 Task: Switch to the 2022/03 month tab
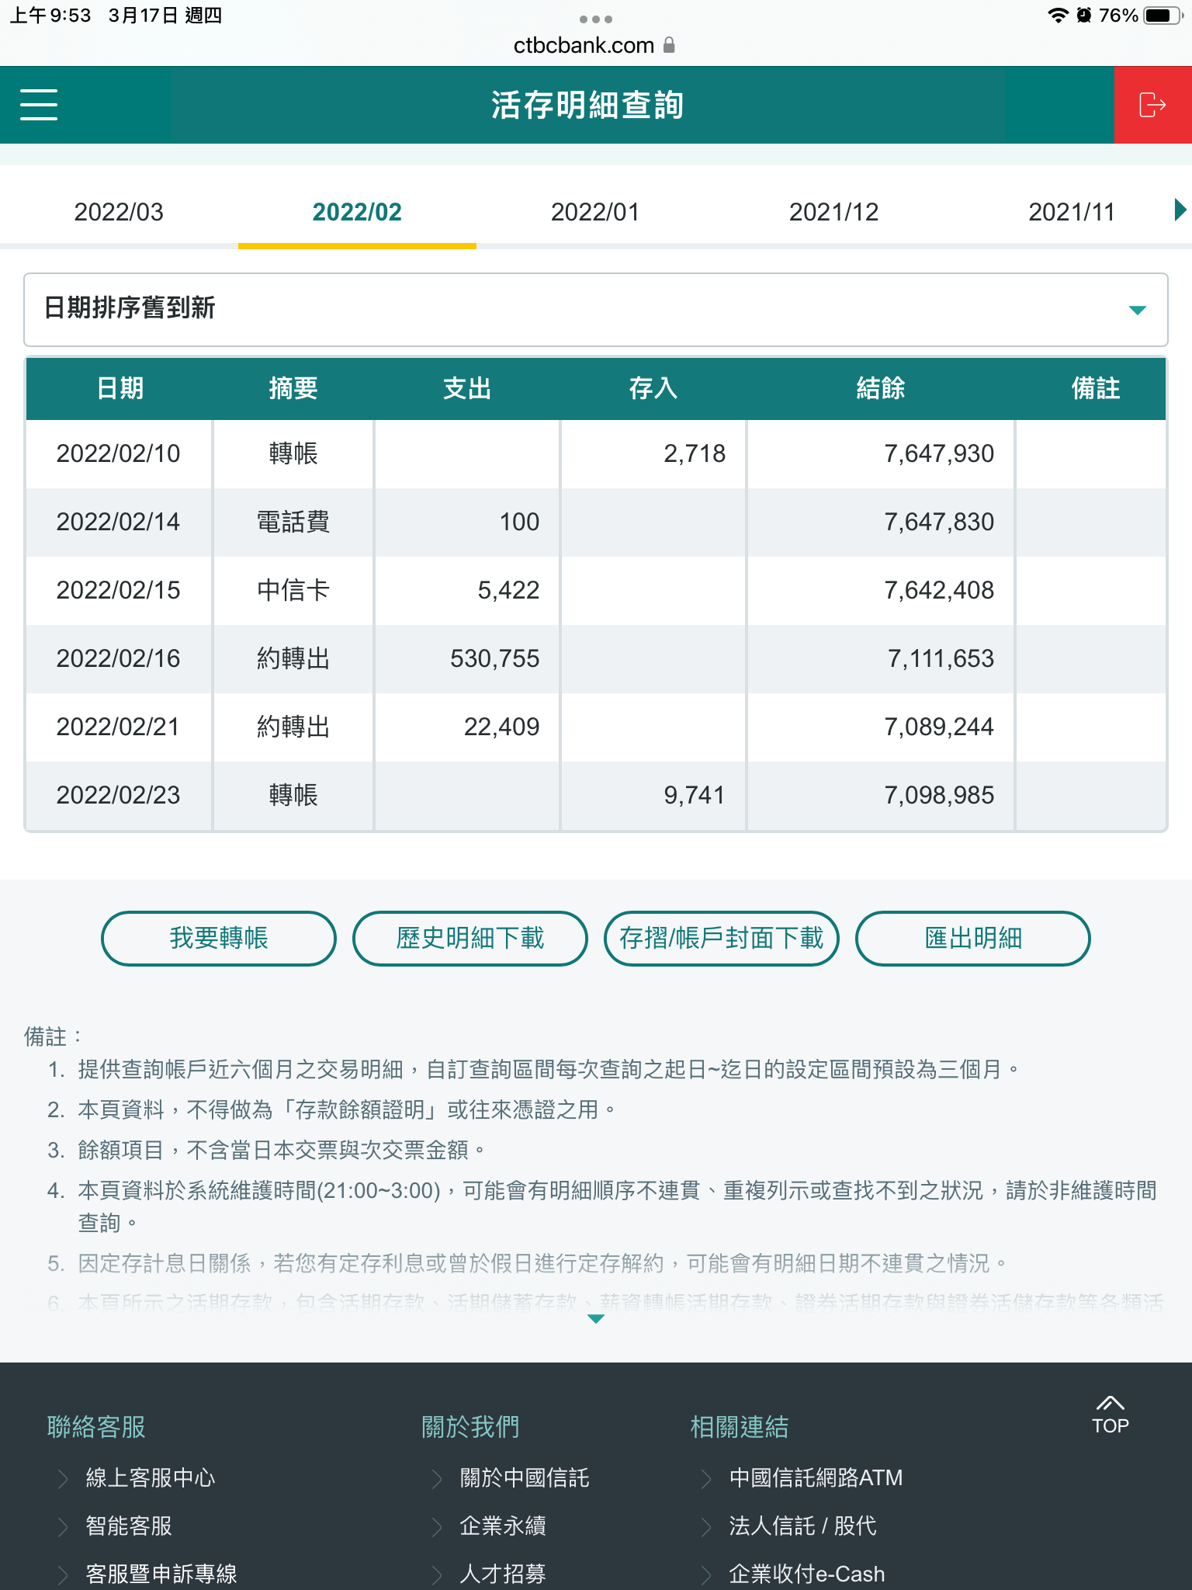coord(119,212)
